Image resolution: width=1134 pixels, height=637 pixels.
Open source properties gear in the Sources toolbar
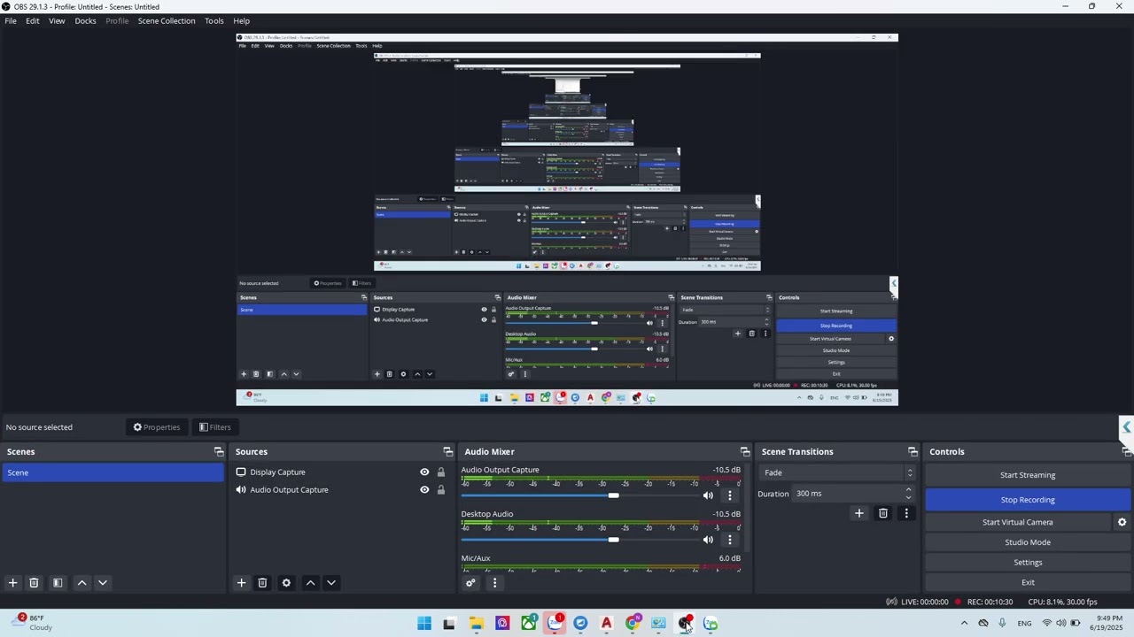(x=286, y=583)
